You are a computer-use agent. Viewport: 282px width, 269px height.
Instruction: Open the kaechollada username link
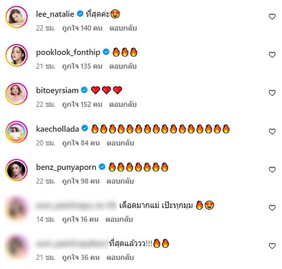[57, 129]
